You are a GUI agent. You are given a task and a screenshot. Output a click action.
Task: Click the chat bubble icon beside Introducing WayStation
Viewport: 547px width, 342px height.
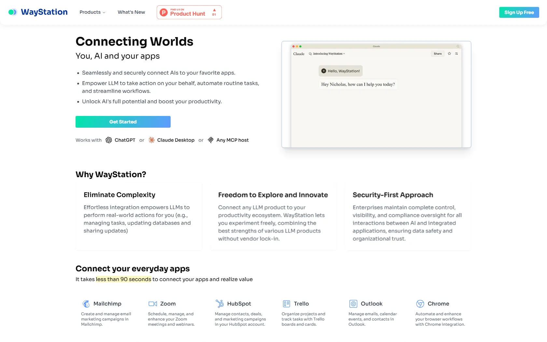(310, 54)
